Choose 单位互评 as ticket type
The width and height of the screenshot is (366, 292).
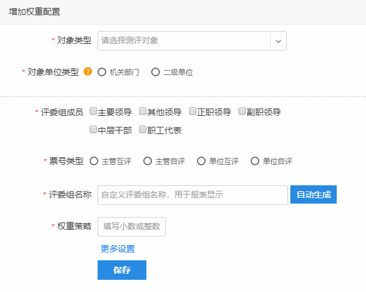201,161
